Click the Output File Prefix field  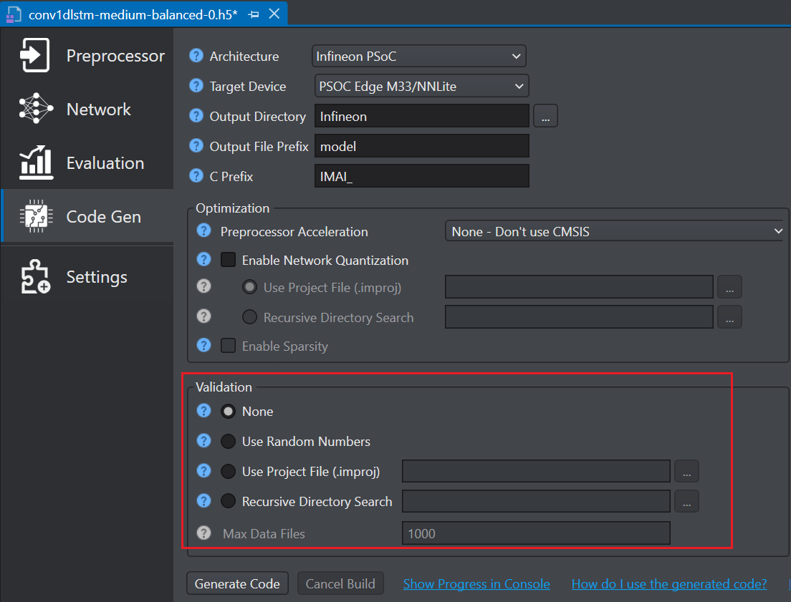422,146
